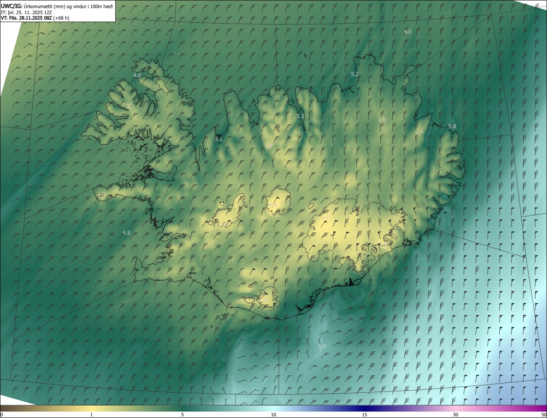Click the '5.1' value at the head of Húnaflói
This screenshot has width=547, height=418.
(219, 139)
